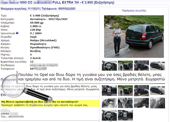
Task: Click the Περιγραφή section heading
Action: point(9,79)
